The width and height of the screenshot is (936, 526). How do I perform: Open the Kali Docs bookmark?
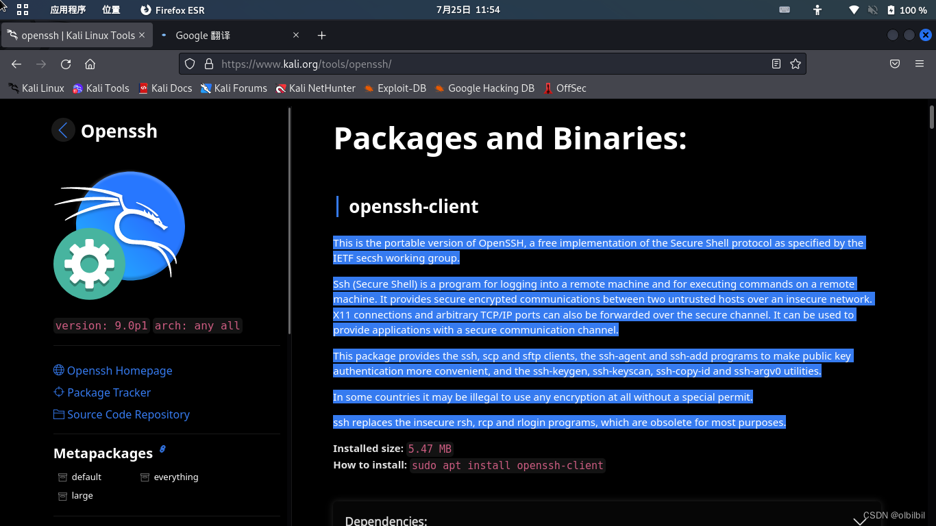[165, 88]
